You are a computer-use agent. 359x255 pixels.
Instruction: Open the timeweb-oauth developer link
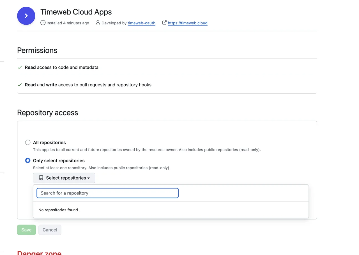coord(141,23)
